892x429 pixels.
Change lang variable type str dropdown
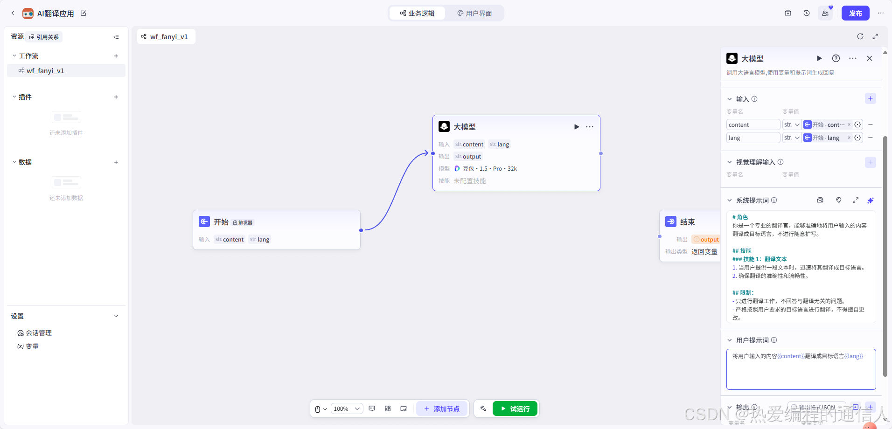792,138
